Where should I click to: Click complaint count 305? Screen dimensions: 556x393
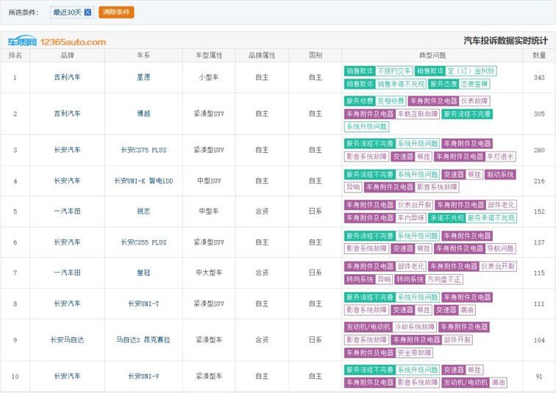click(539, 114)
